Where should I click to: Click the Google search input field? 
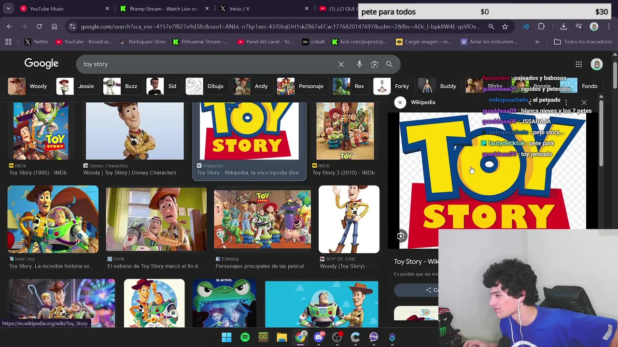208,64
